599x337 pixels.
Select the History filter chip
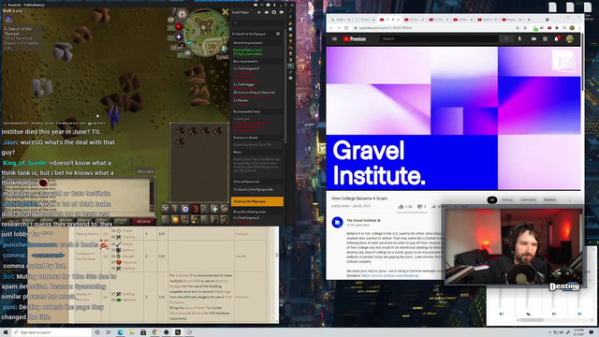click(507, 199)
